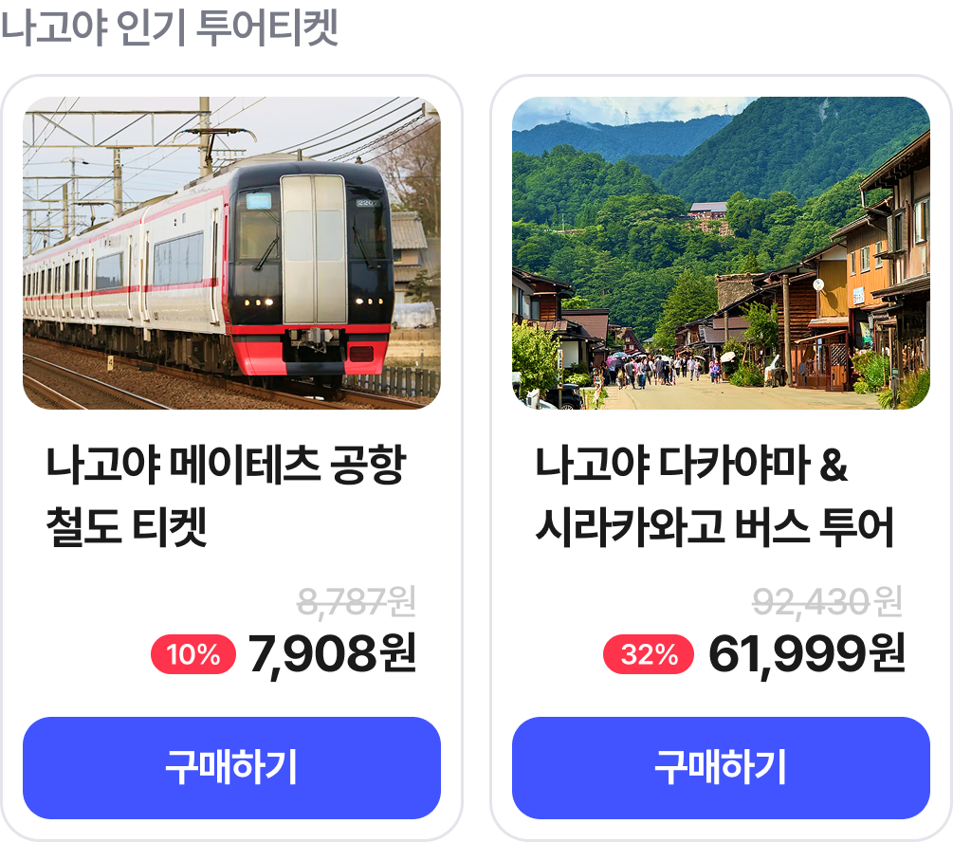Click the crossed-out price 92,430원
This screenshot has height=842, width=953.
point(826,601)
